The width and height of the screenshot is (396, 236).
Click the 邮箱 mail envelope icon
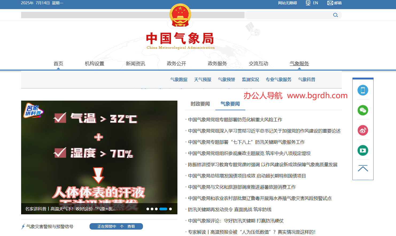point(330,3)
